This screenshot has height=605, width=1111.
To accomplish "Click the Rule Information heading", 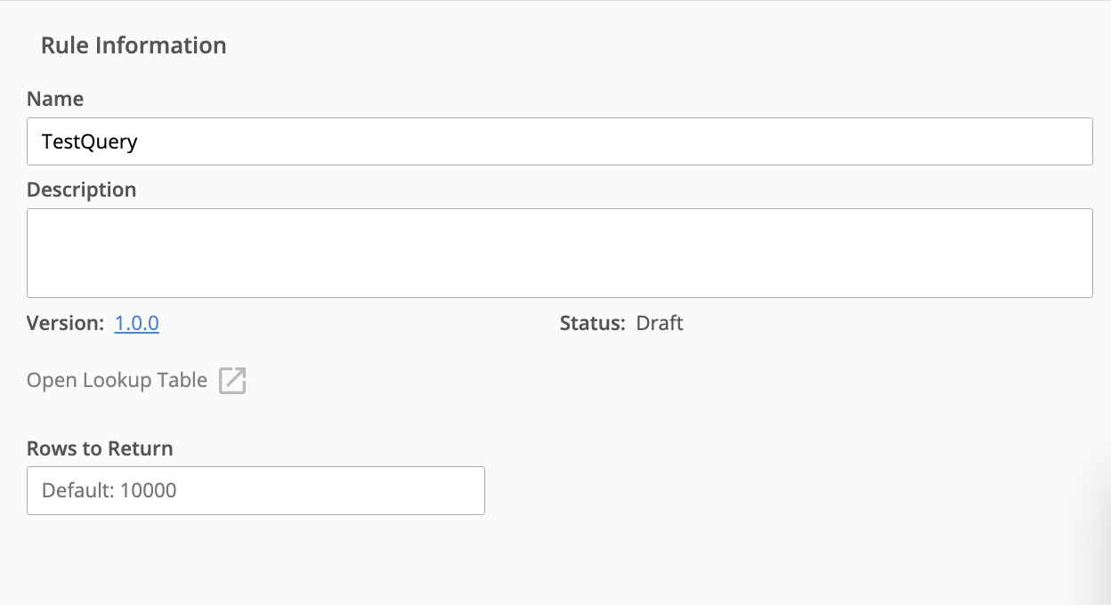I will point(134,45).
